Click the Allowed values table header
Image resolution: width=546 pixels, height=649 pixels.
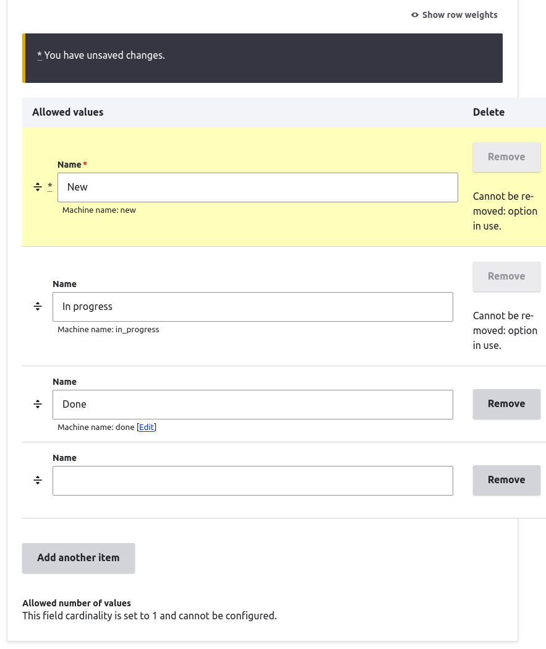(x=67, y=112)
